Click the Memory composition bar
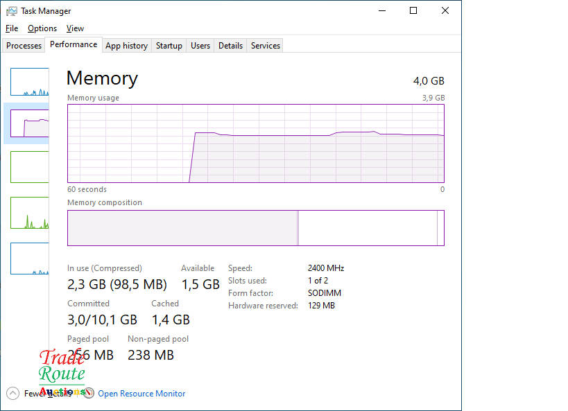This screenshot has height=411, width=568. coord(255,228)
